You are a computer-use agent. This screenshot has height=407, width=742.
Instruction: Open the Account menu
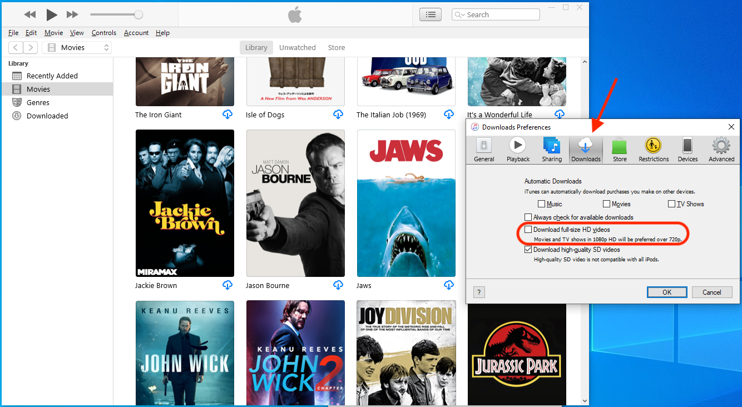136,33
